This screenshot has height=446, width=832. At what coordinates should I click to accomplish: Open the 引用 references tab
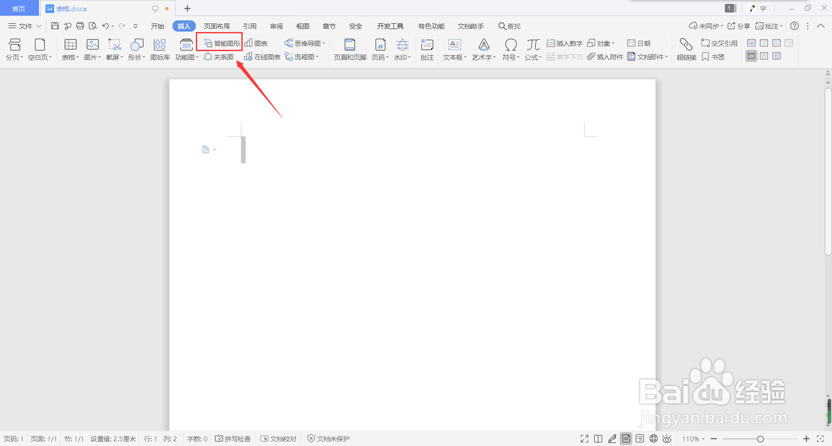[x=250, y=26]
